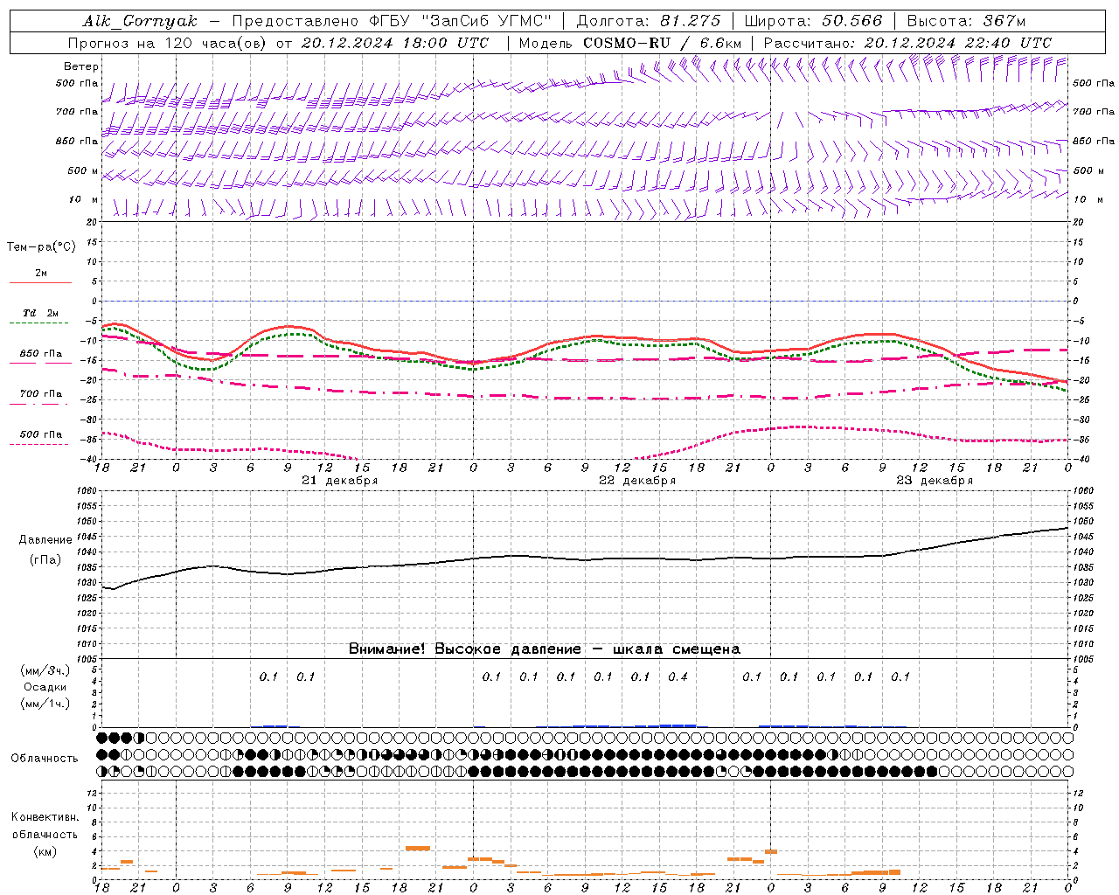Image resolution: width=1119 pixels, height=895 pixels.
Task: Click the Широта: 50.566 header field
Action: click(x=814, y=21)
